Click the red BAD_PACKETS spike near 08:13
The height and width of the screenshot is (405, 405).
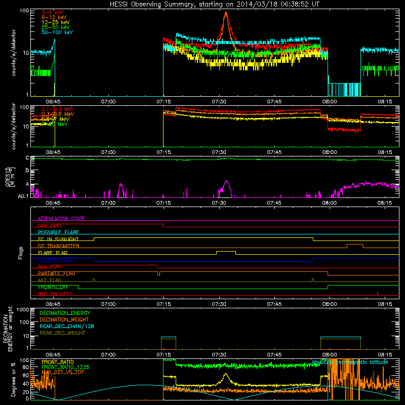pos(378,294)
